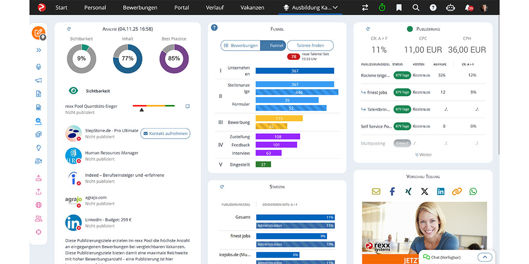Click the bookmark icon in the top bar
This screenshot has width=529, height=264.
[x=399, y=7]
